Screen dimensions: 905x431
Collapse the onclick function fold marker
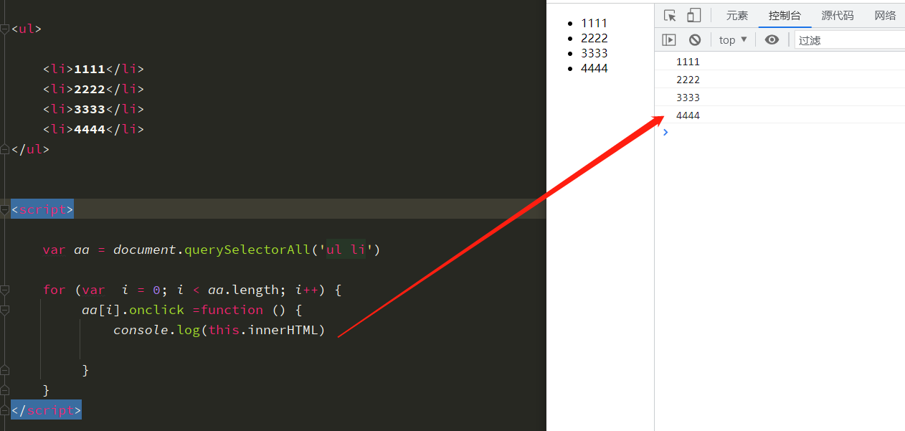(x=5, y=311)
